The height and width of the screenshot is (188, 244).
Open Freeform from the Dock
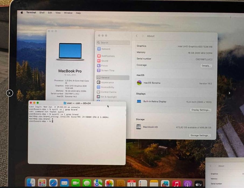click(x=165, y=184)
